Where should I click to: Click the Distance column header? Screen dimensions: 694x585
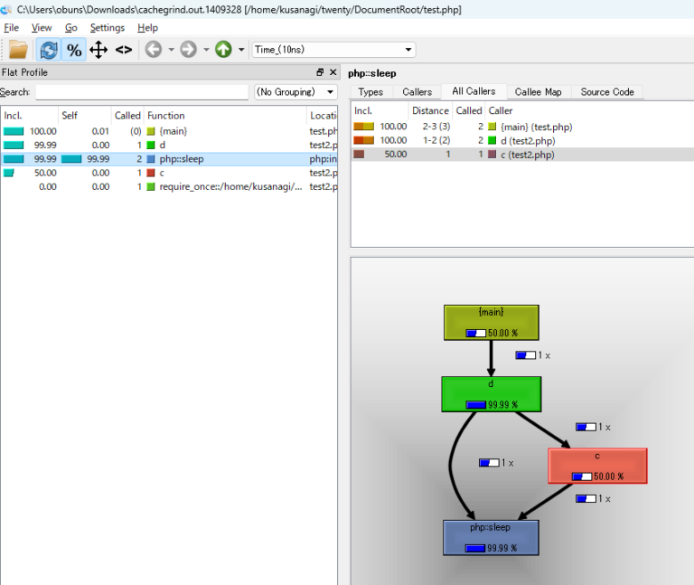[x=429, y=110]
